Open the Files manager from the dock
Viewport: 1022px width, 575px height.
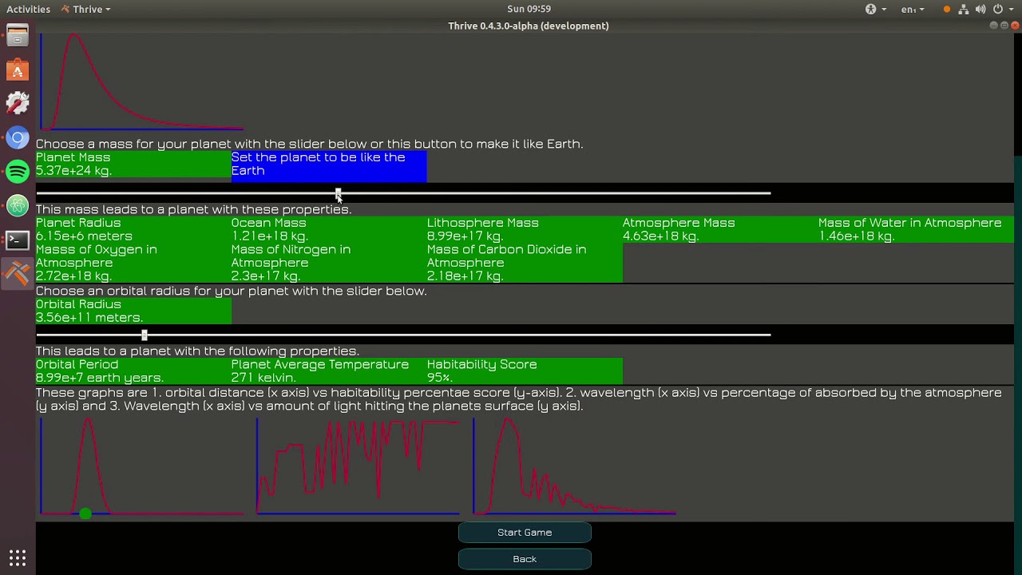pyautogui.click(x=18, y=37)
